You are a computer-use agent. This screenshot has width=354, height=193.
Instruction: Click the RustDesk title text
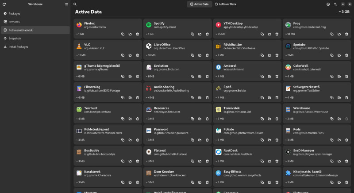(231, 151)
